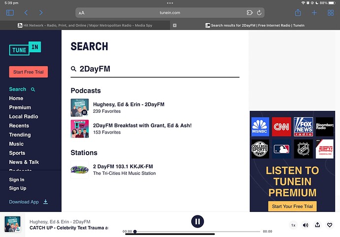Go to Home in the sidebar
Image resolution: width=340 pixels, height=237 pixels.
pos(16,98)
